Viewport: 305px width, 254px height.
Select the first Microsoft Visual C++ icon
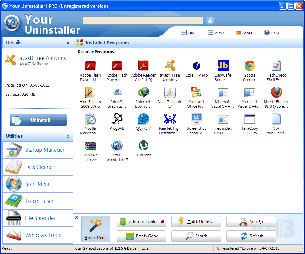click(x=223, y=92)
